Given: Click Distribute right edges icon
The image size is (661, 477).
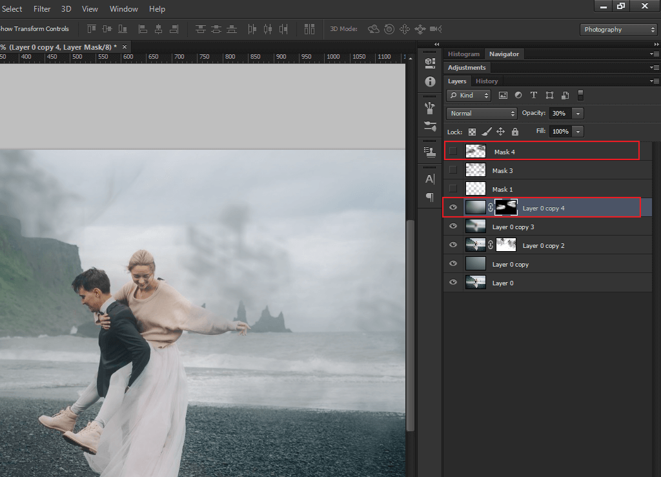Looking at the screenshot, I should (x=283, y=28).
